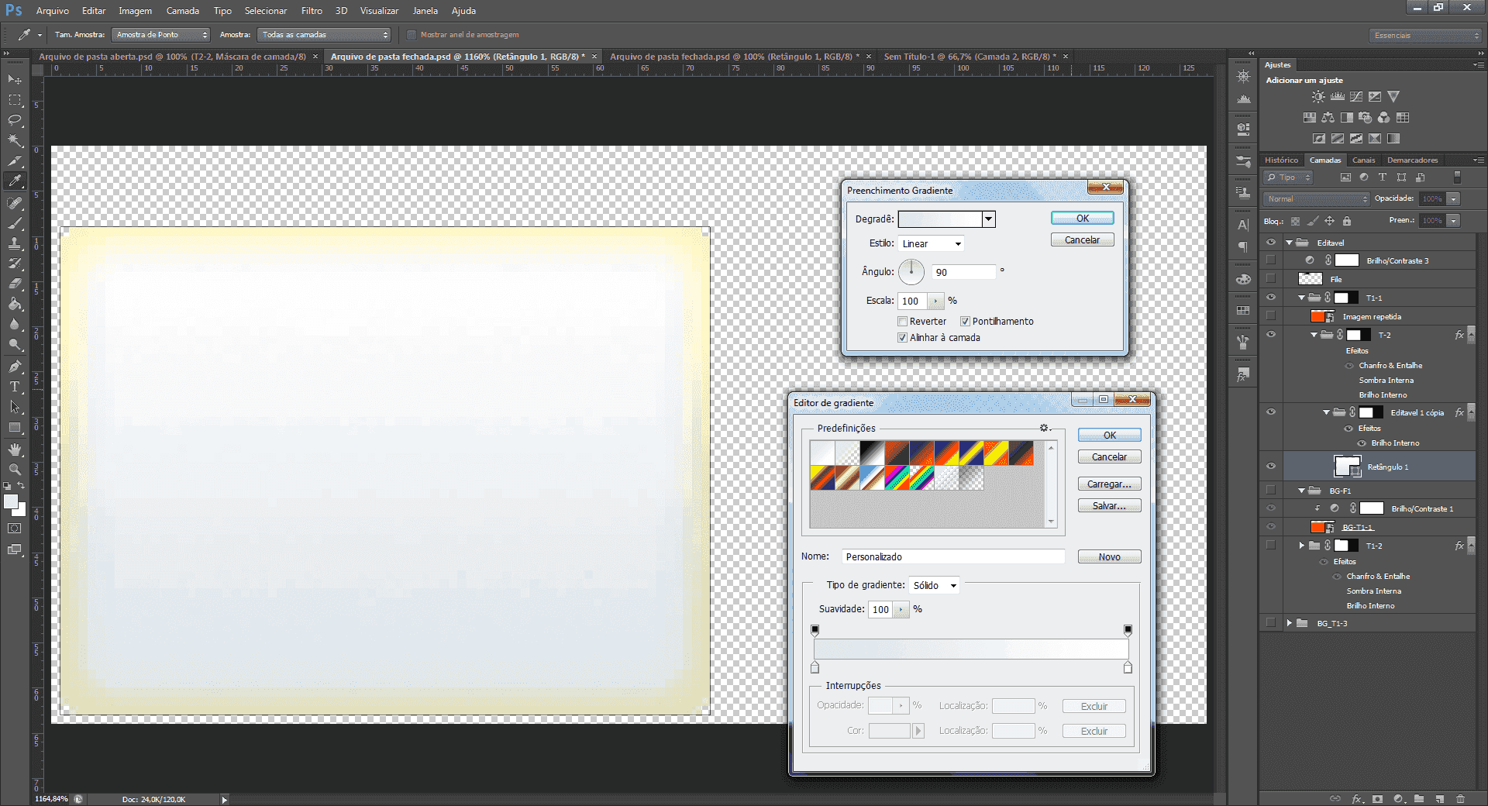
Task: Click the Novo button
Action: click(x=1110, y=557)
